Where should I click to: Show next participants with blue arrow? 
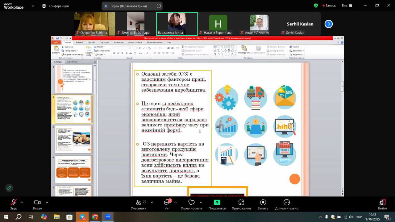pyautogui.click(x=329, y=24)
